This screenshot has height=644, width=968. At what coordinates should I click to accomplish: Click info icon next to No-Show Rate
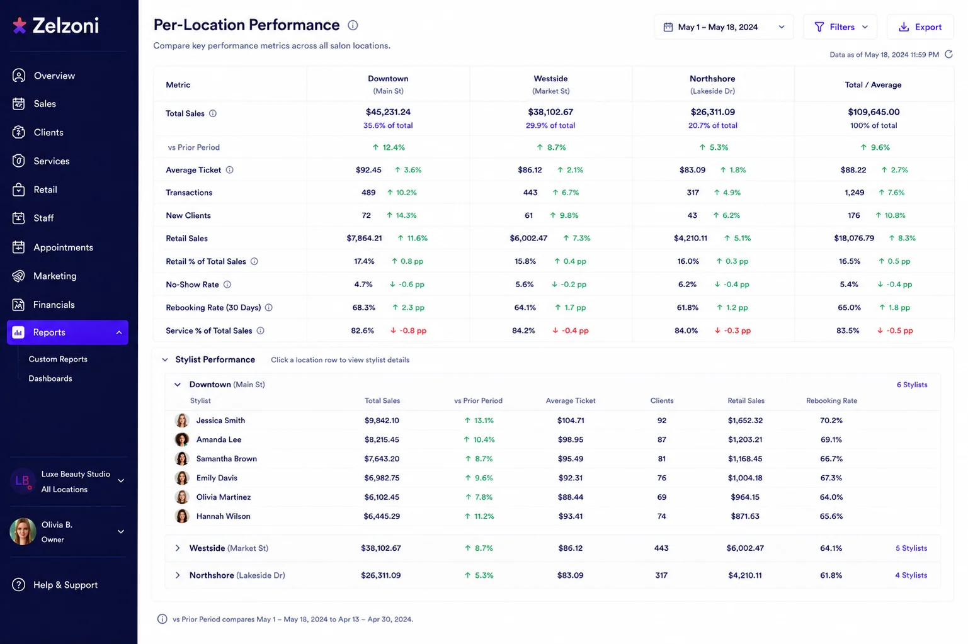(227, 285)
